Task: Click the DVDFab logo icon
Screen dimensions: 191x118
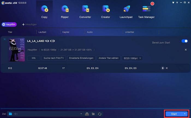Action: (3, 3)
